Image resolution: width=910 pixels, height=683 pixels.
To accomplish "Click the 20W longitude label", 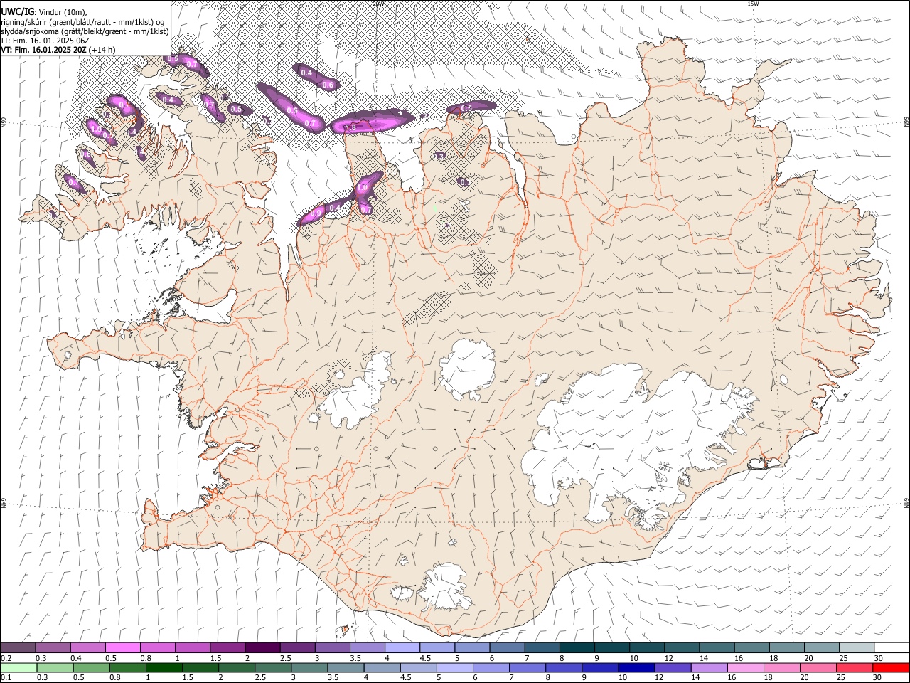I will [x=378, y=4].
